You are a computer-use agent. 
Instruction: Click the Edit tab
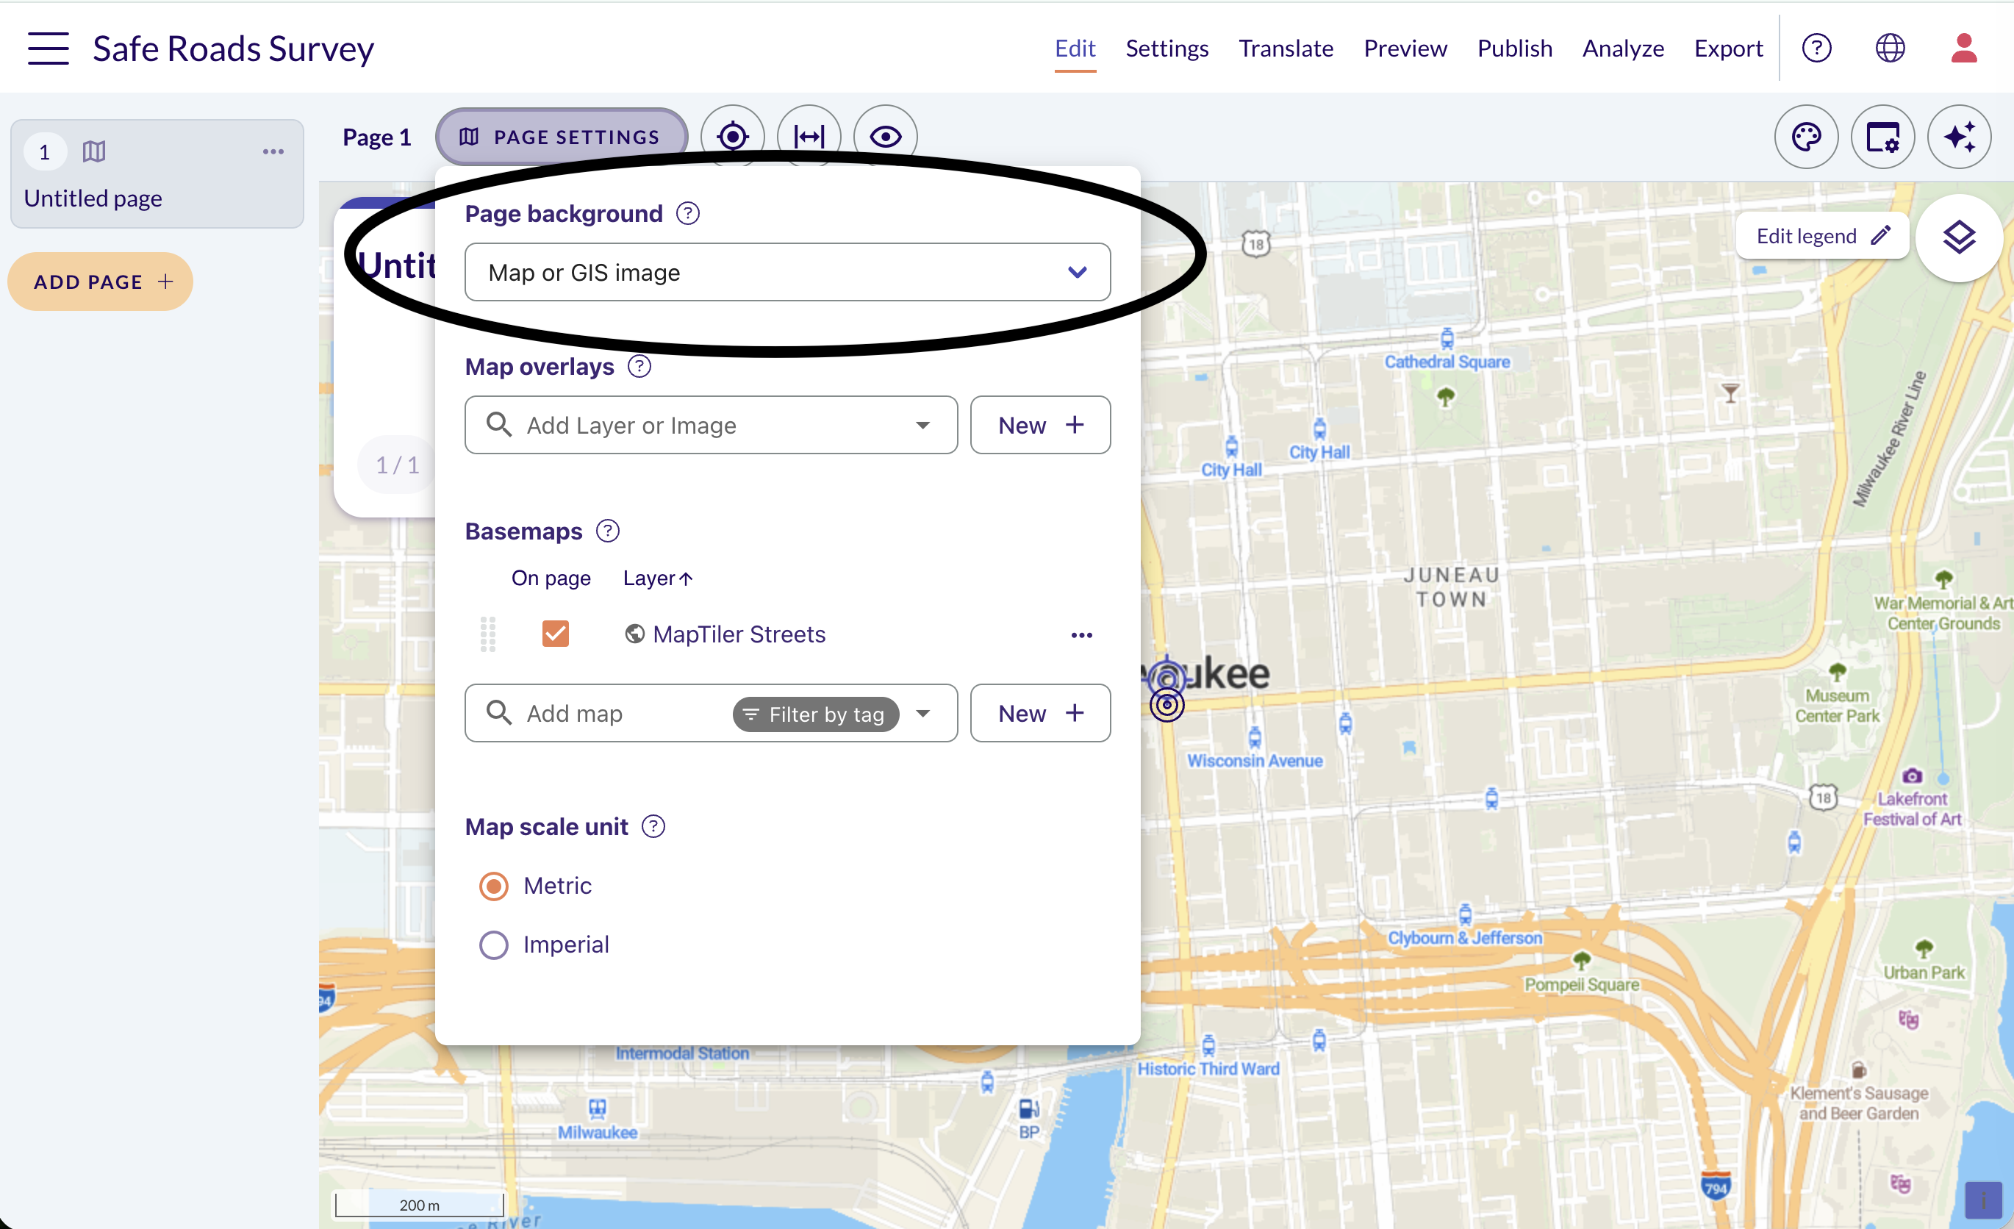pos(1075,49)
